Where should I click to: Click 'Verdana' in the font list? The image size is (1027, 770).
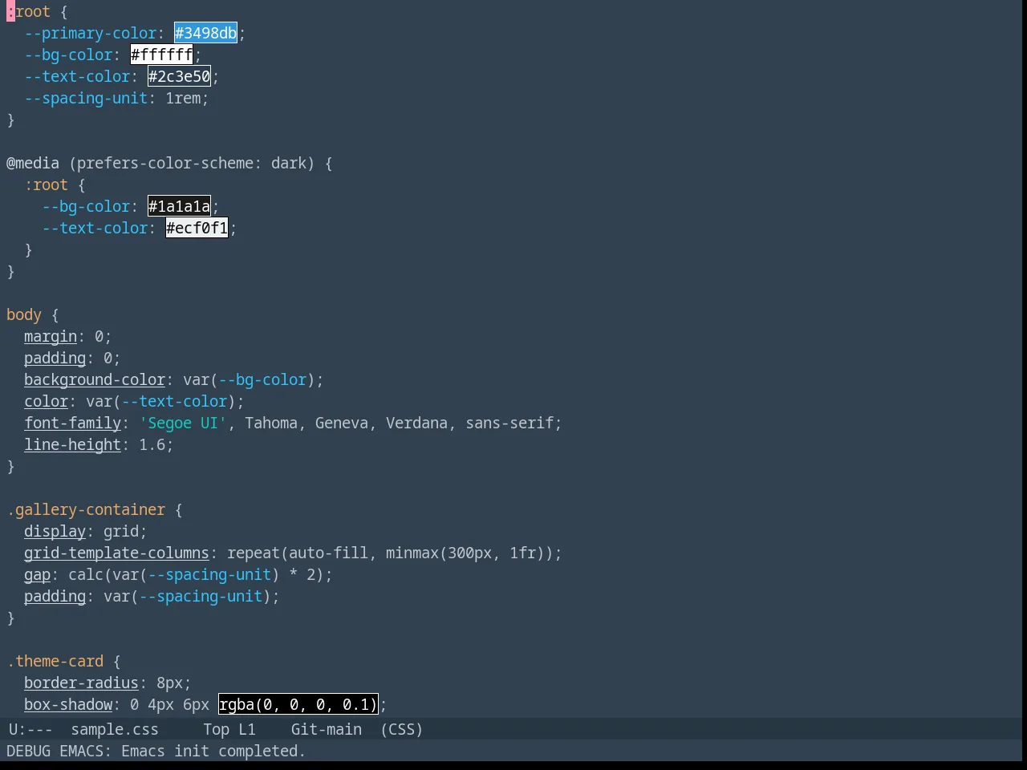416,423
